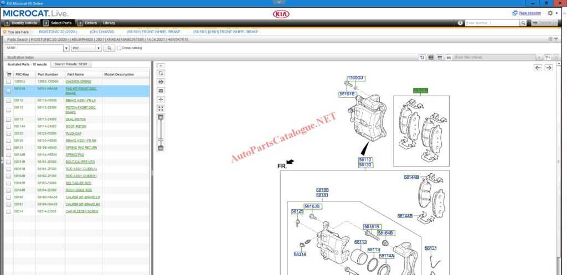This screenshot has height=275, width=567.
Task: Click the fit-to-screen illustration icon
Action: 161,108
